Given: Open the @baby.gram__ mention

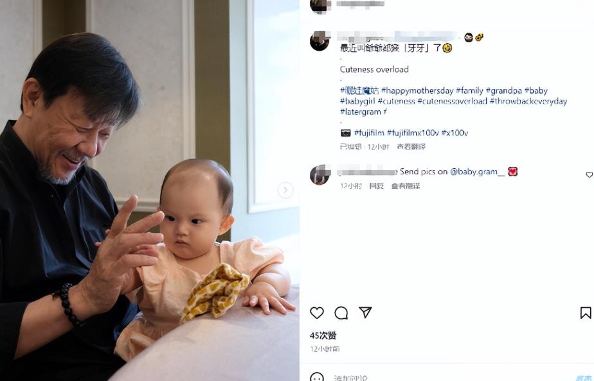Looking at the screenshot, I should point(477,172).
